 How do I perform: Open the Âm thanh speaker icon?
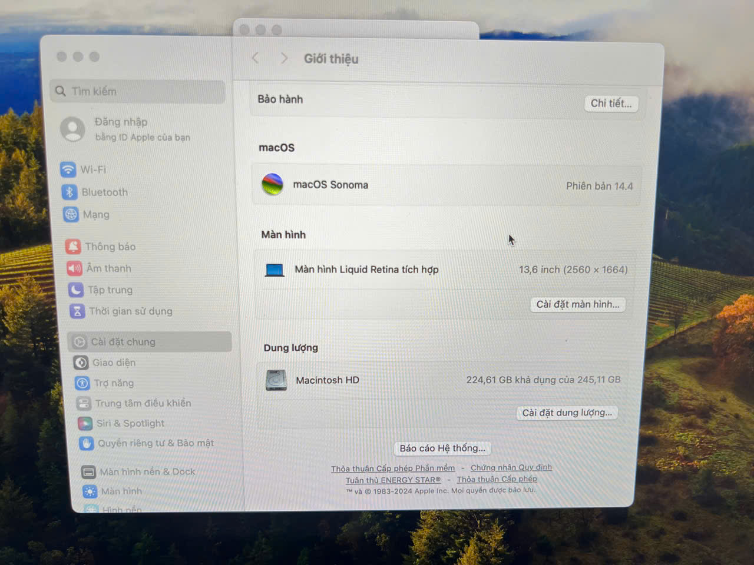[74, 268]
